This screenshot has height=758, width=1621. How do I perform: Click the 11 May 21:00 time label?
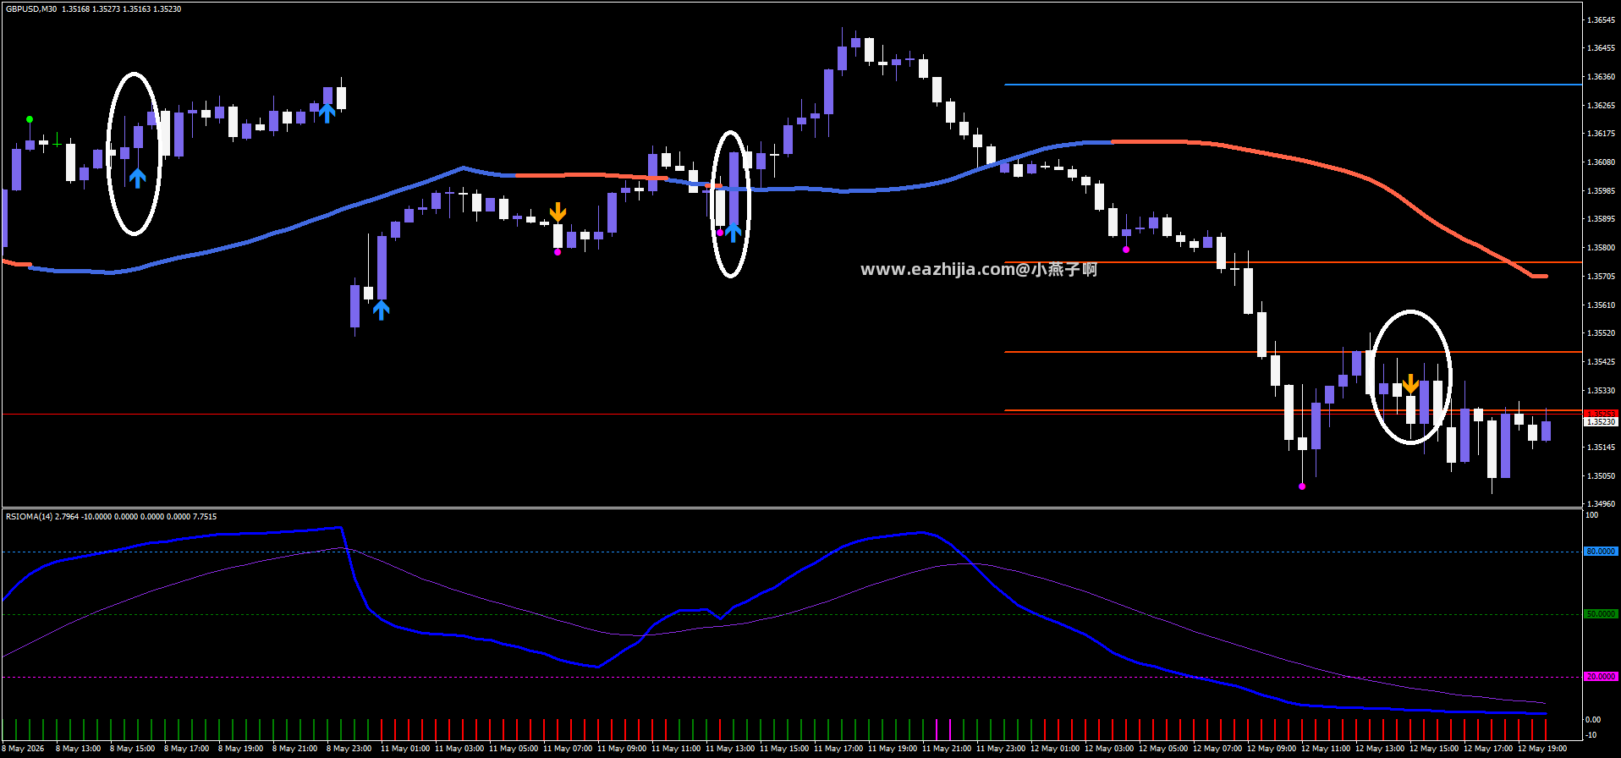point(947,749)
